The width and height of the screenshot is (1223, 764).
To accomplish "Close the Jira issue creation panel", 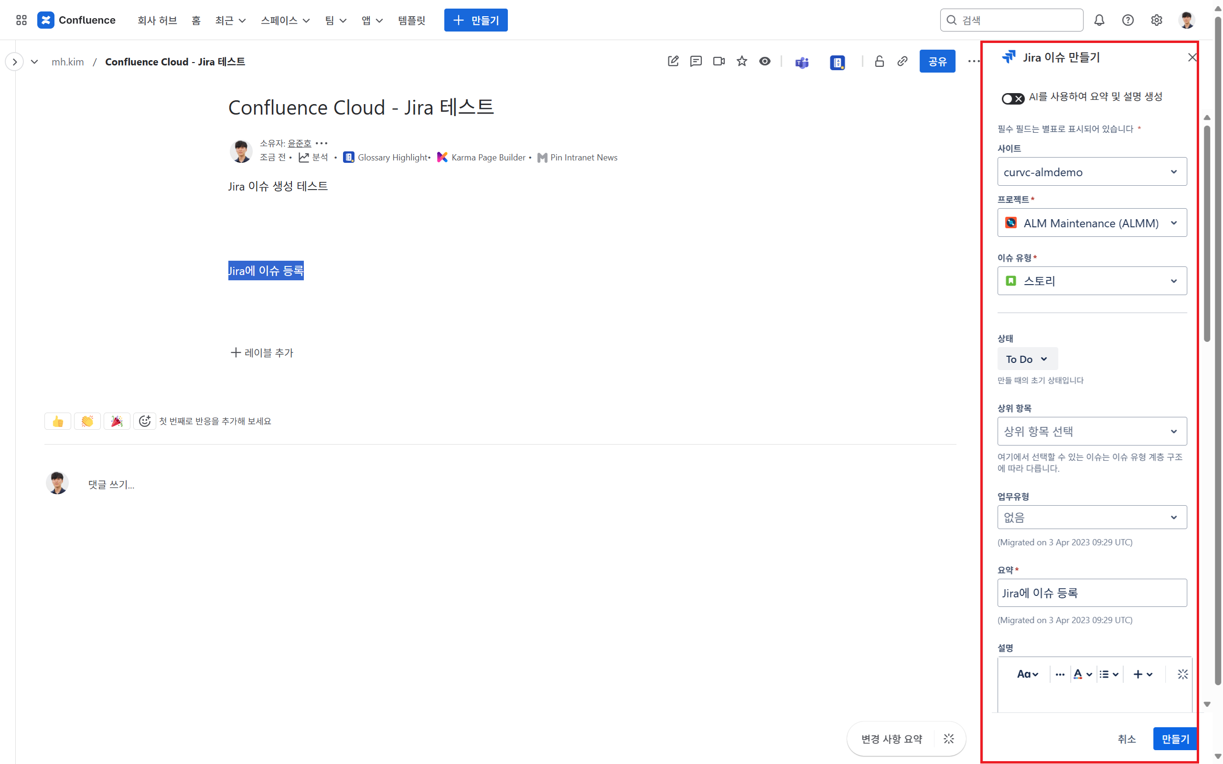I will pos(1191,57).
